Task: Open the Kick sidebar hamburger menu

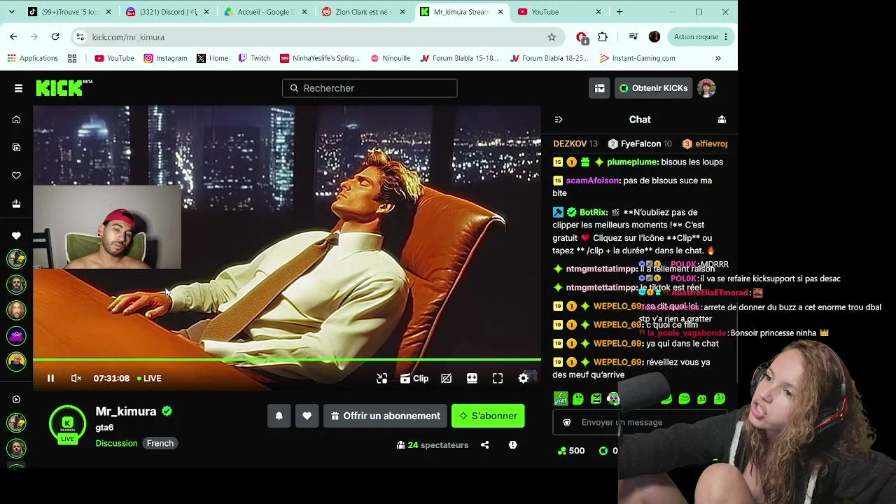Action: click(18, 88)
